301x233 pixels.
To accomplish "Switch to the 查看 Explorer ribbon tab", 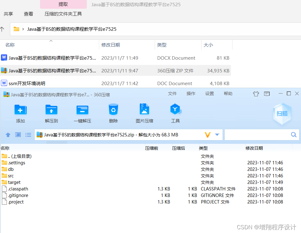I will click(28, 14).
